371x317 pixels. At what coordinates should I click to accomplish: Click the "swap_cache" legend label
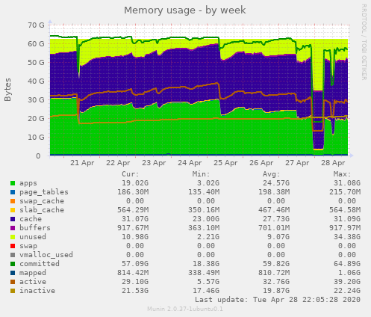tap(42, 201)
